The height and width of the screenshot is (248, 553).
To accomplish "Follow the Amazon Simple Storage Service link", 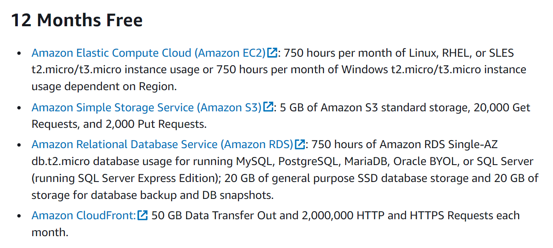I will point(147,107).
